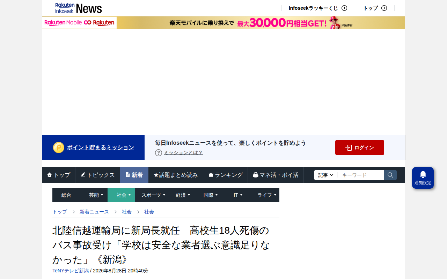Click the circled arrow beside トップ header link

[x=384, y=8]
